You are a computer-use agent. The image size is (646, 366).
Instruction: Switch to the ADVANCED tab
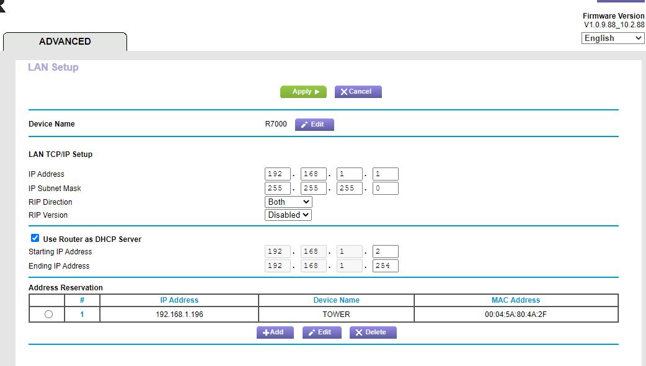click(x=65, y=42)
